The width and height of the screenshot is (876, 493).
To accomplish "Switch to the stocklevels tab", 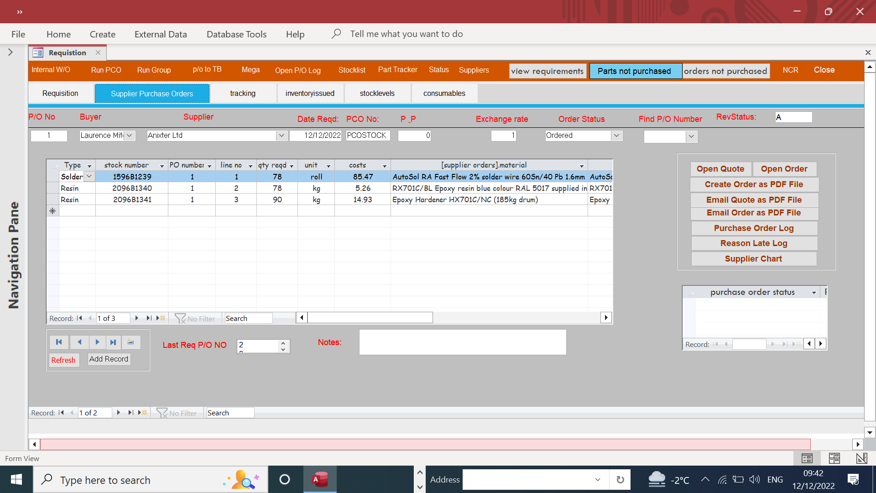I will 377,93.
